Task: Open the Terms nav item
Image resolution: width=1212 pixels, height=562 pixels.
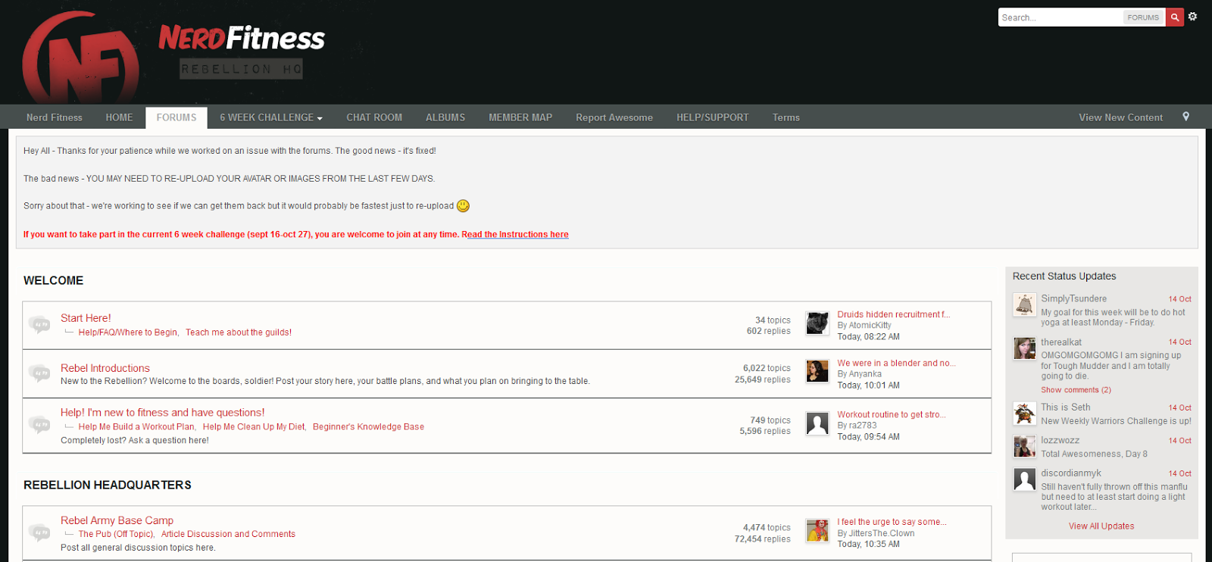Action: click(786, 117)
